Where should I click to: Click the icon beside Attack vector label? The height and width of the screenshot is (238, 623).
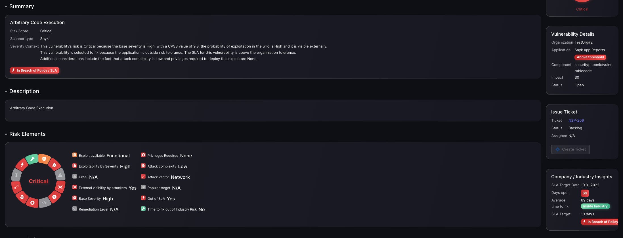(x=143, y=177)
